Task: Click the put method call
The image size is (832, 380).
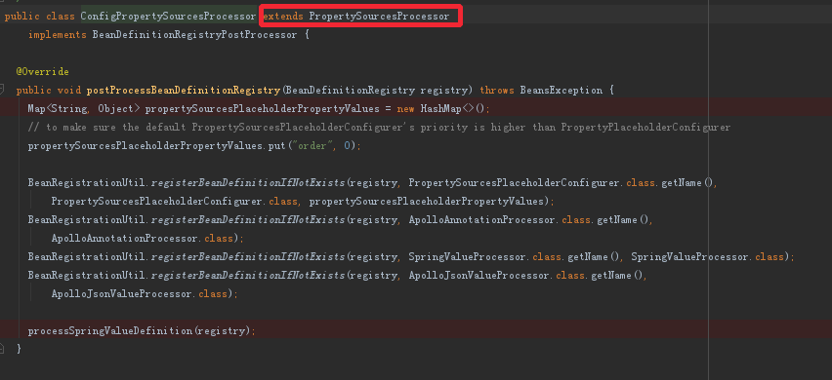Action: pos(276,145)
